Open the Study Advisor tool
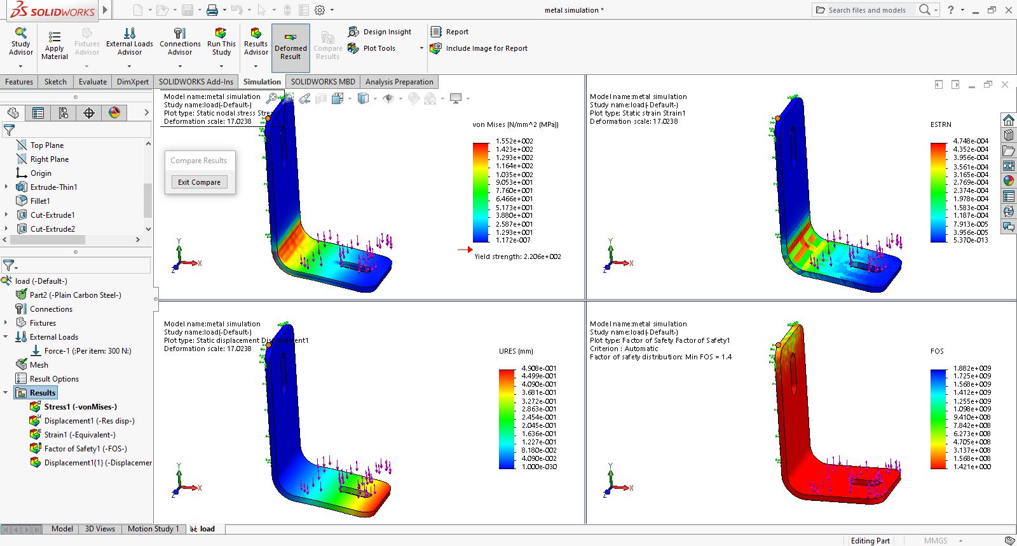Screen dimensions: 1017x546 21,42
